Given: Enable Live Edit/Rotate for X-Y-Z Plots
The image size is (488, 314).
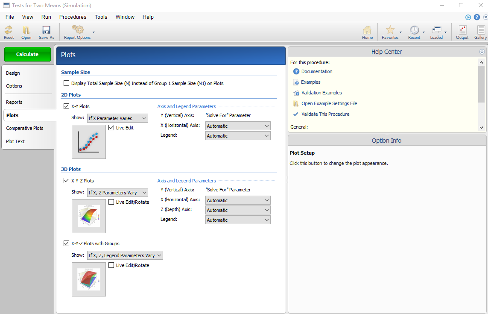Looking at the screenshot, I should point(111,202).
